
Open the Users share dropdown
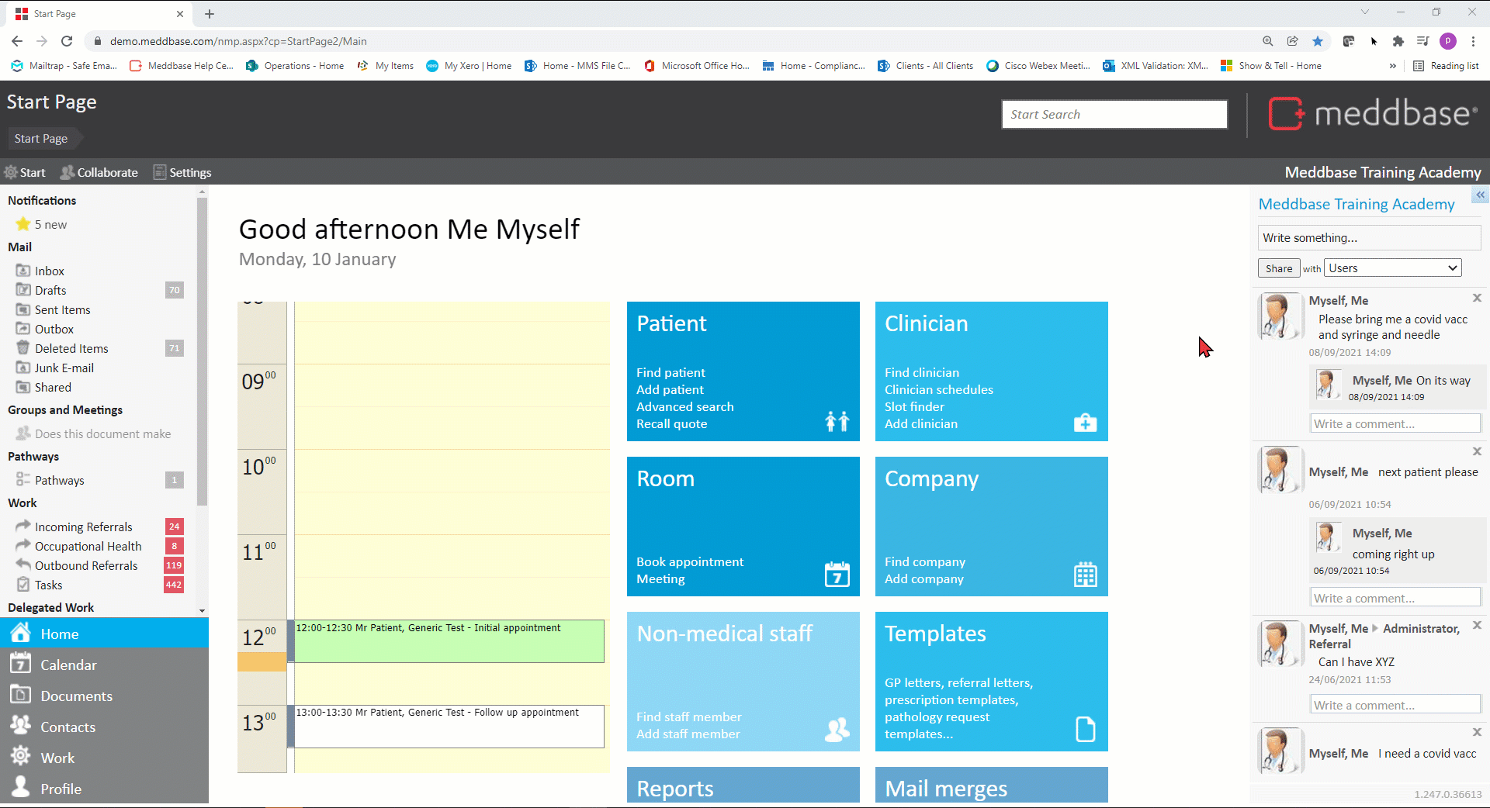[1392, 268]
